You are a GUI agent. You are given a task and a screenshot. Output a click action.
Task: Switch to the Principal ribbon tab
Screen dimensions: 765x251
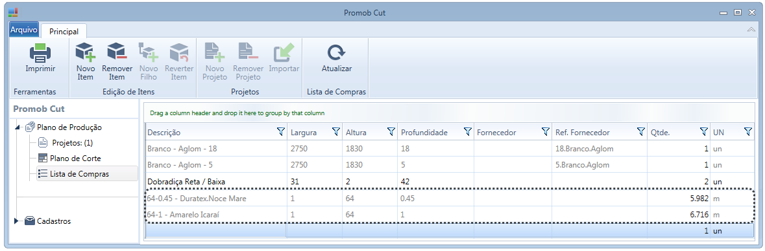64,31
